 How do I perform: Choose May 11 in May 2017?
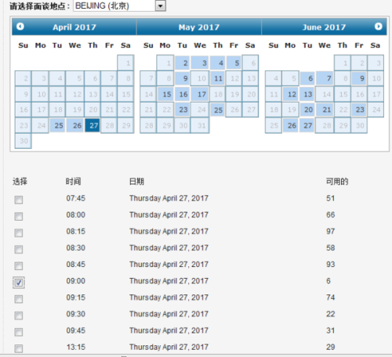pyautogui.click(x=217, y=78)
